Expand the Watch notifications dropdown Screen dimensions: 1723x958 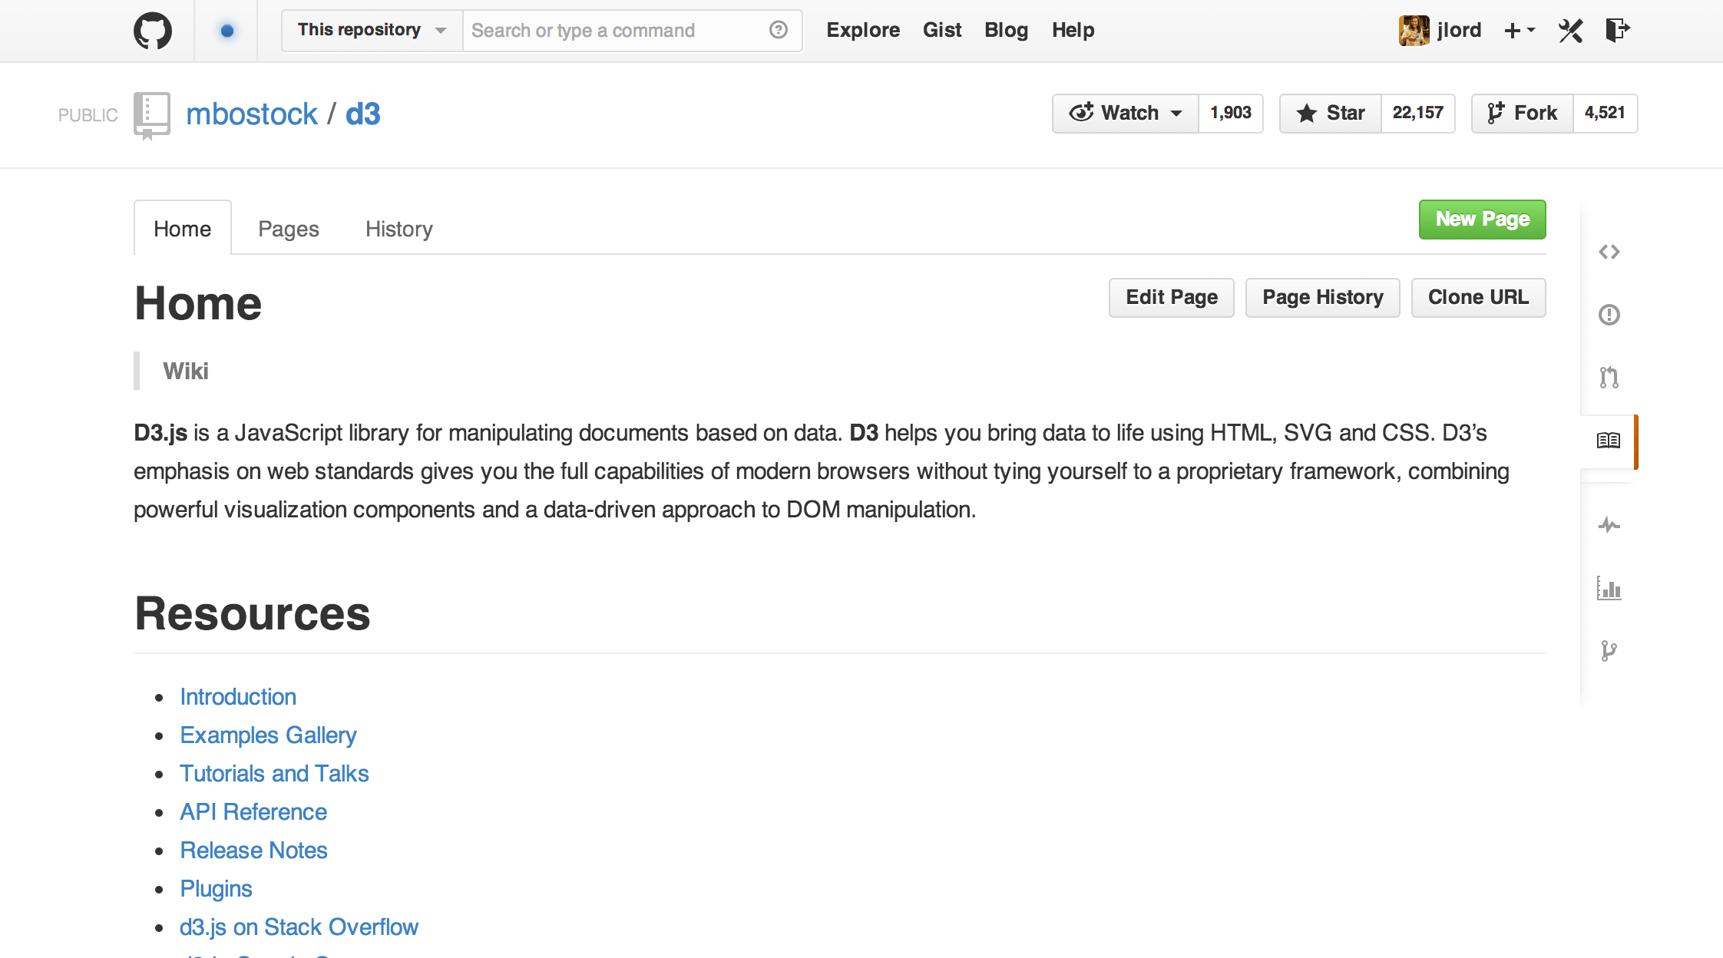tap(1126, 114)
